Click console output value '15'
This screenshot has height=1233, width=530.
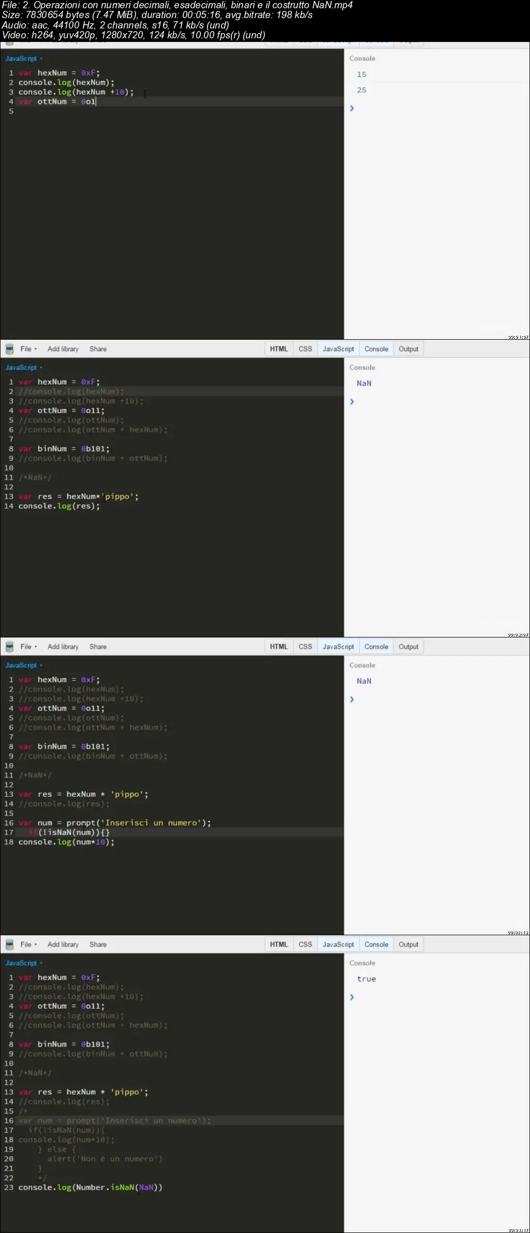pos(361,75)
